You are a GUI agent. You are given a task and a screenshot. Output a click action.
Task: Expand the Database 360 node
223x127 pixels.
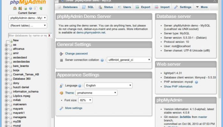click(6, 79)
